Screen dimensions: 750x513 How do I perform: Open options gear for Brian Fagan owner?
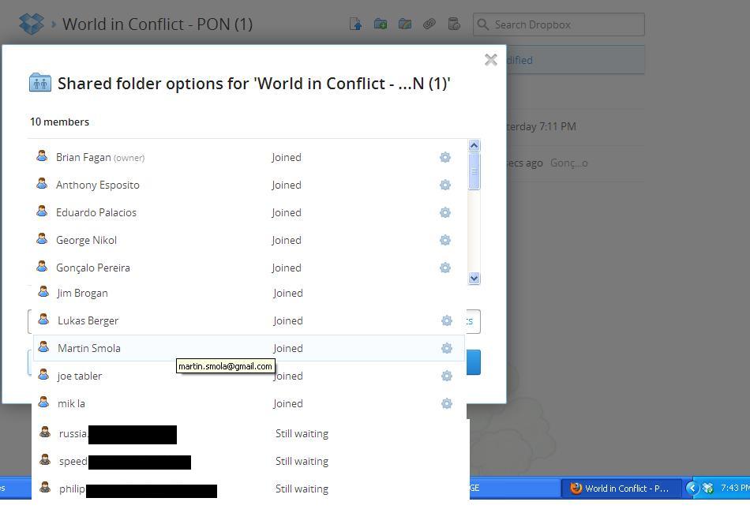click(x=445, y=157)
